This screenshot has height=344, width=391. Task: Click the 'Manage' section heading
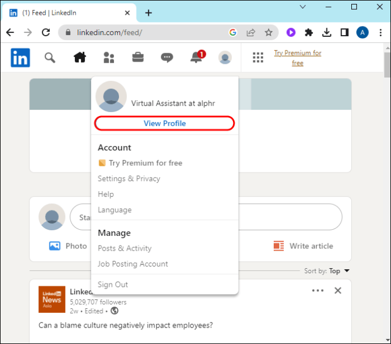coord(114,233)
